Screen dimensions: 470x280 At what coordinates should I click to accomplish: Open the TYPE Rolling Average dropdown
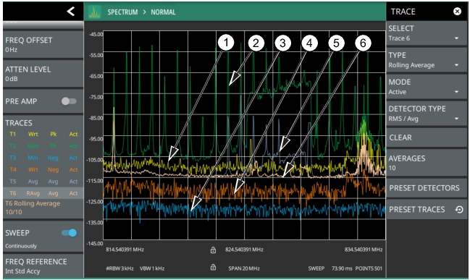point(427,60)
